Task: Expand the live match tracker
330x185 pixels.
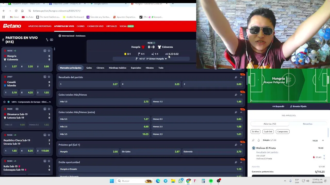Action: [x=278, y=106]
